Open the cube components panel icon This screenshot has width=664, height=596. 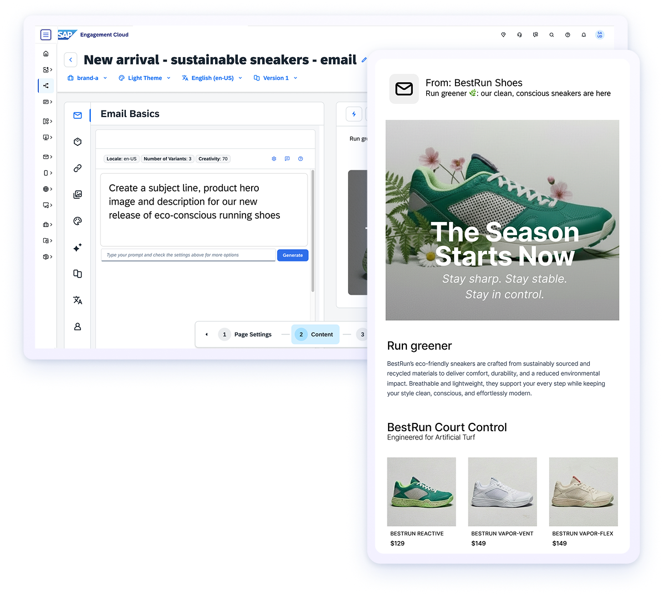(78, 142)
